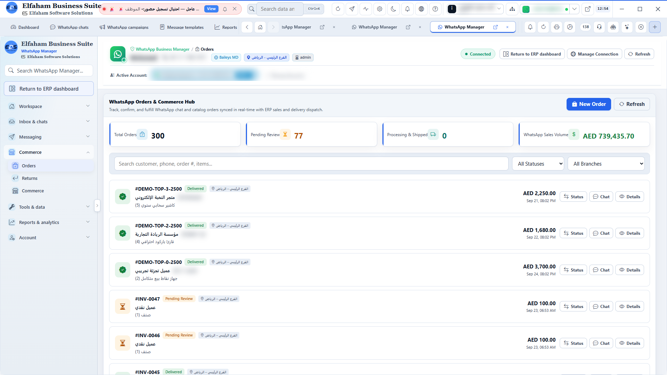Open the help question mark icon
The height and width of the screenshot is (375, 667).
click(x=435, y=9)
